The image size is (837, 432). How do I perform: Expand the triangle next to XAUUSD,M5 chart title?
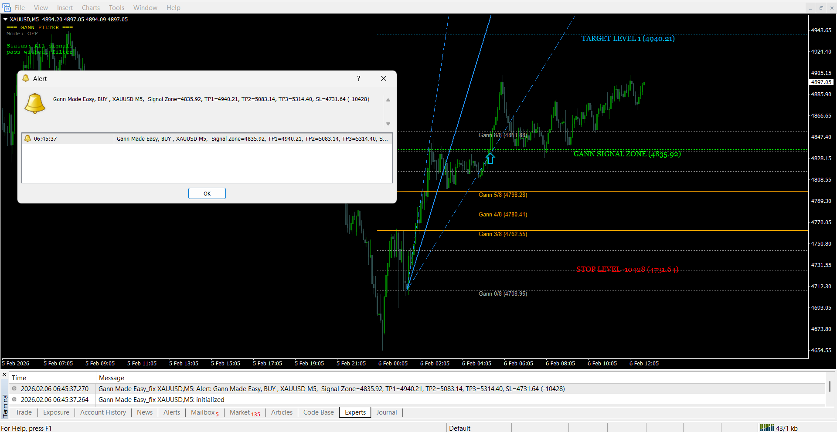point(6,19)
